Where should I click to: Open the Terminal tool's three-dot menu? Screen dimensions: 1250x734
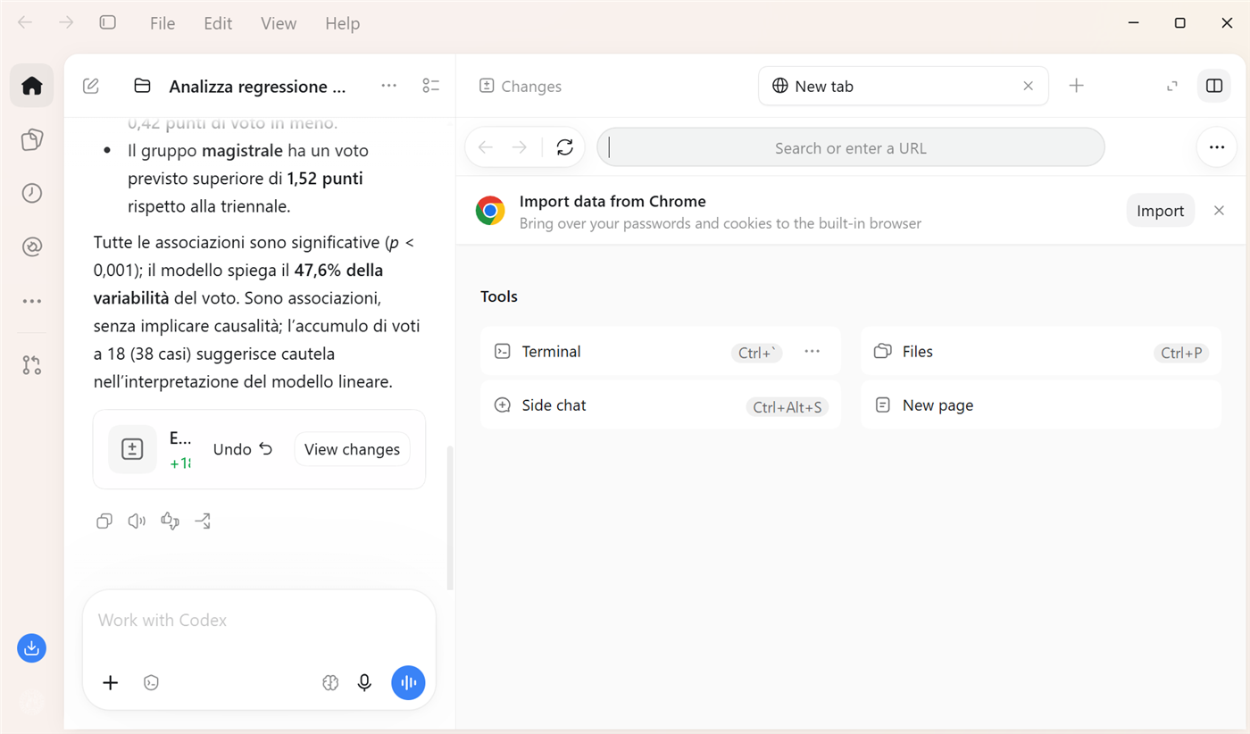click(x=812, y=352)
